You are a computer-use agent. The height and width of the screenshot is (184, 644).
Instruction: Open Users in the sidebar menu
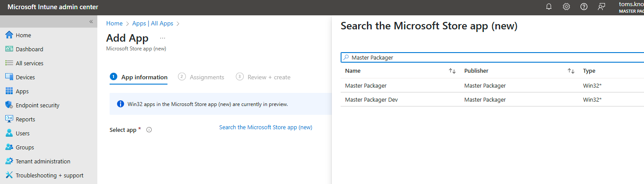pyautogui.click(x=23, y=133)
